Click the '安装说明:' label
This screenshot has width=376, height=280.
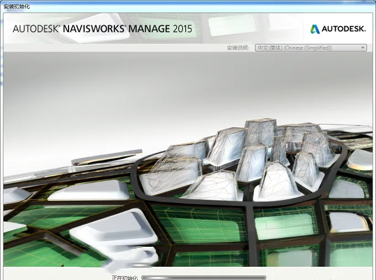[238, 48]
